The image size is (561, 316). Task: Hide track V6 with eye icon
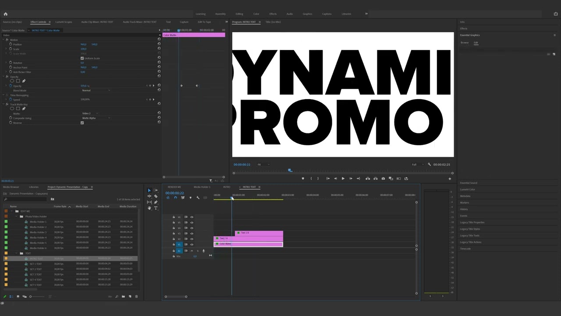coord(192,217)
